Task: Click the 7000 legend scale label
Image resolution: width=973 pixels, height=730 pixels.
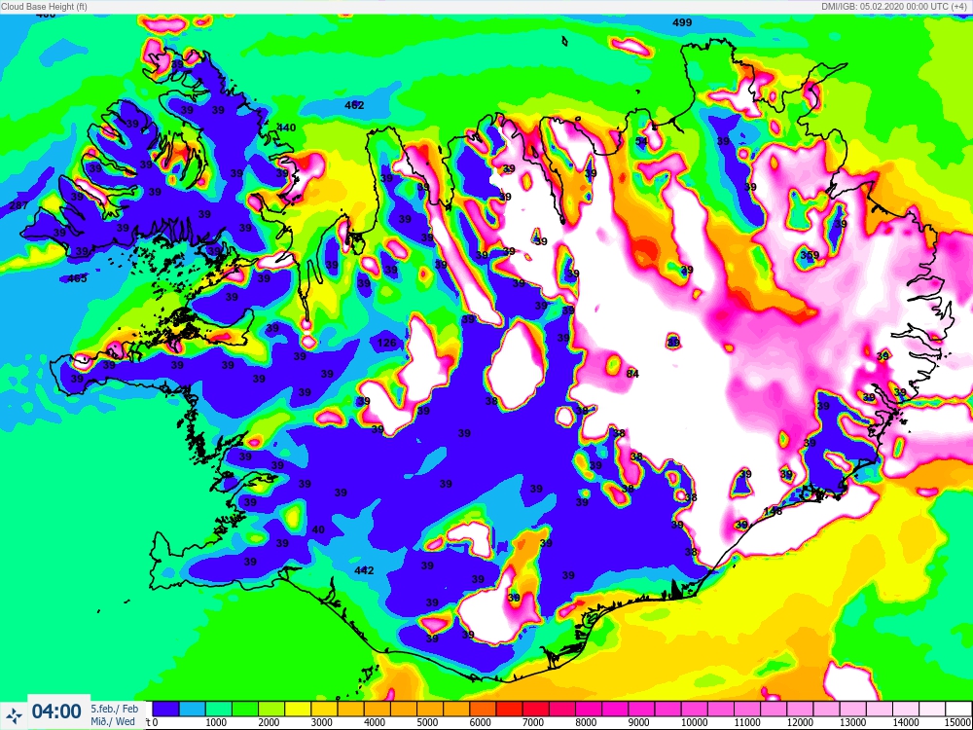Action: [x=532, y=722]
